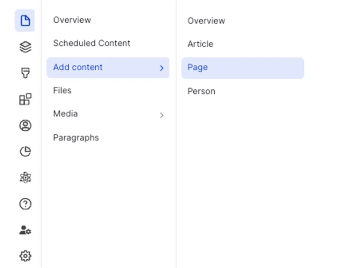The image size is (357, 268).
Task: Select the user account settings icon
Action: (x=25, y=230)
